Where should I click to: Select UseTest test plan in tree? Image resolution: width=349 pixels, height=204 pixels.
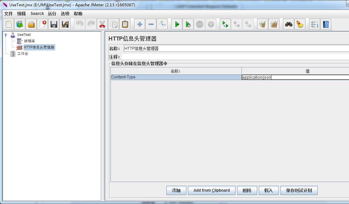click(x=24, y=35)
